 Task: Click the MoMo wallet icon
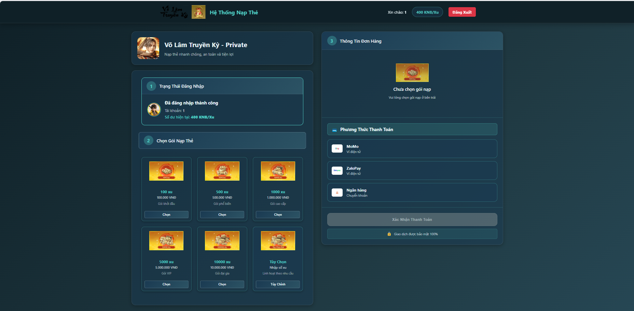click(337, 149)
